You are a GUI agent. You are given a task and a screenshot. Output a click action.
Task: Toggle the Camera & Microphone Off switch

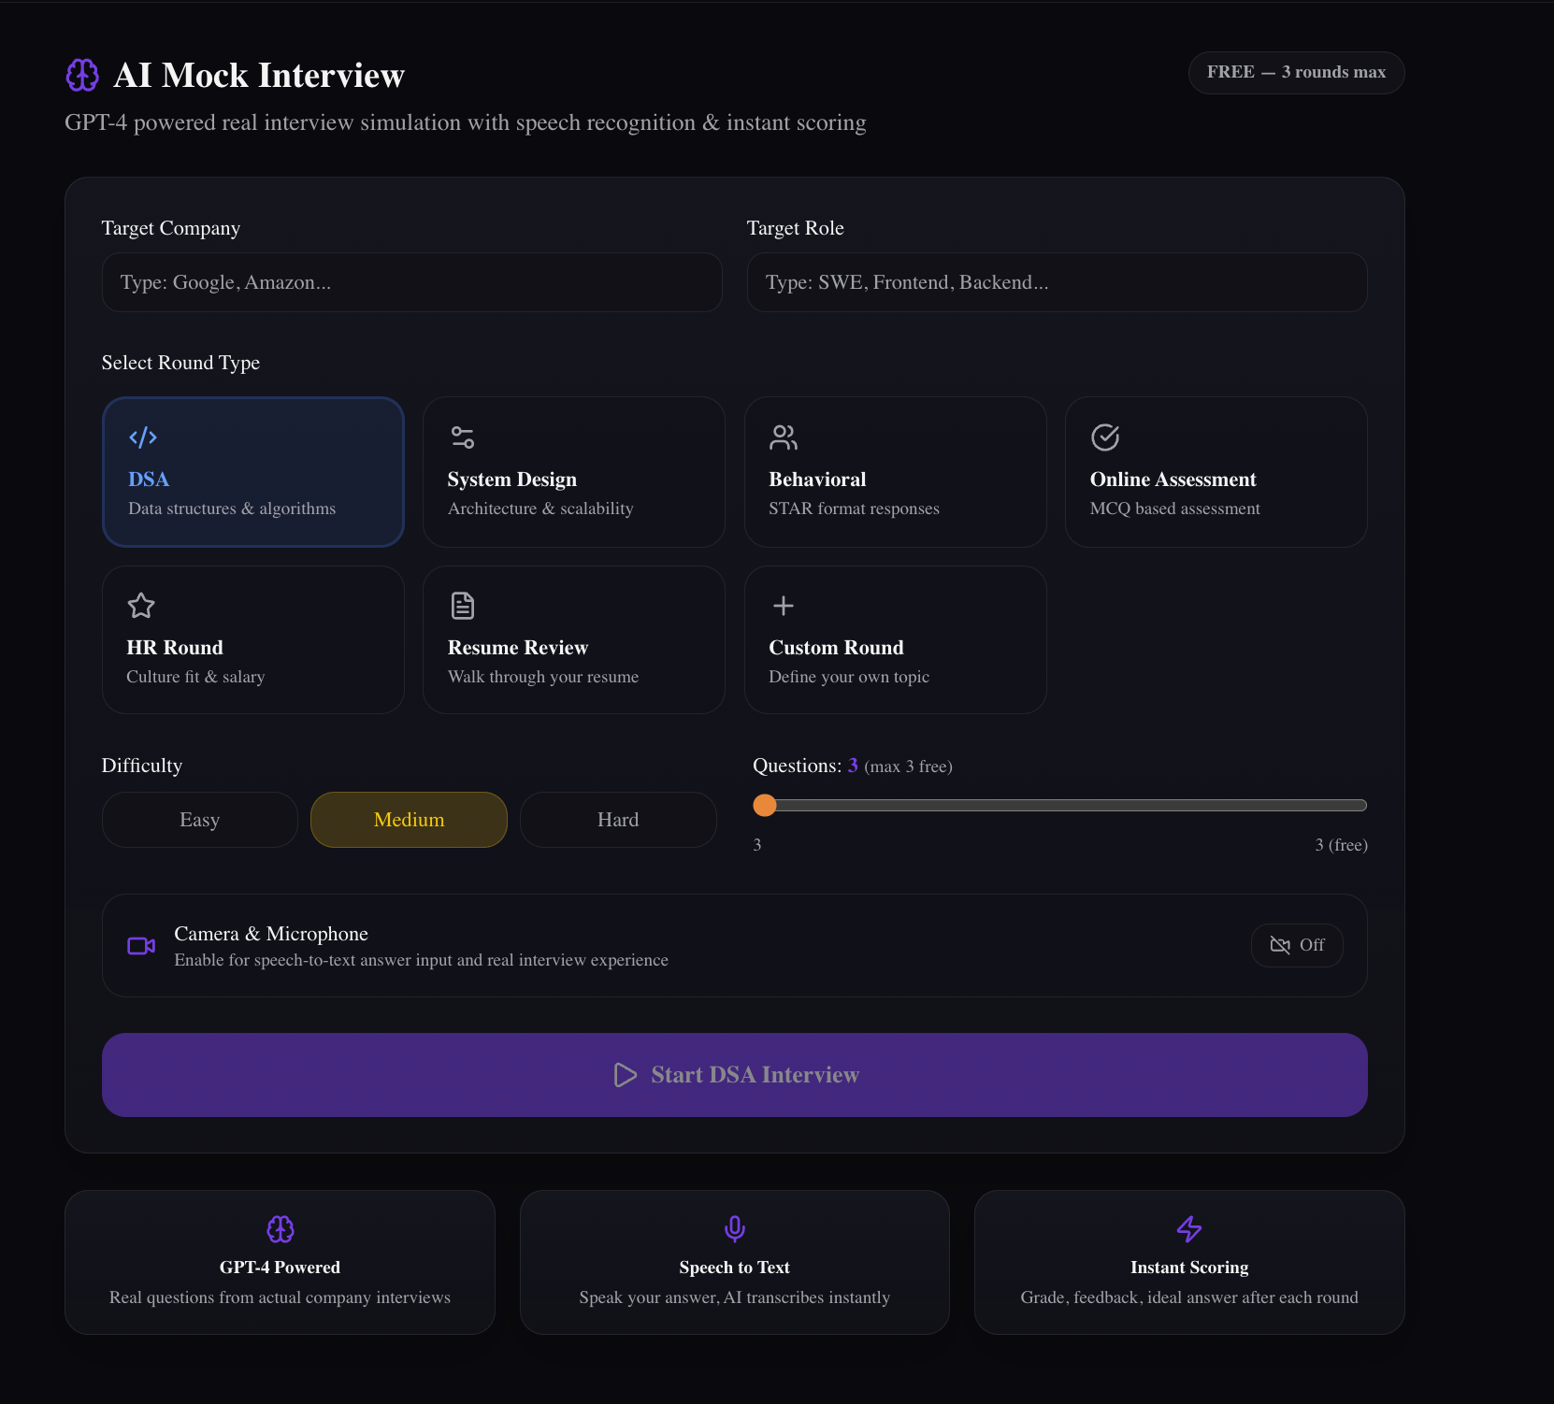click(x=1297, y=945)
